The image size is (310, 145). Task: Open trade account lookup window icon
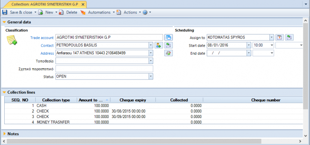click(x=169, y=37)
